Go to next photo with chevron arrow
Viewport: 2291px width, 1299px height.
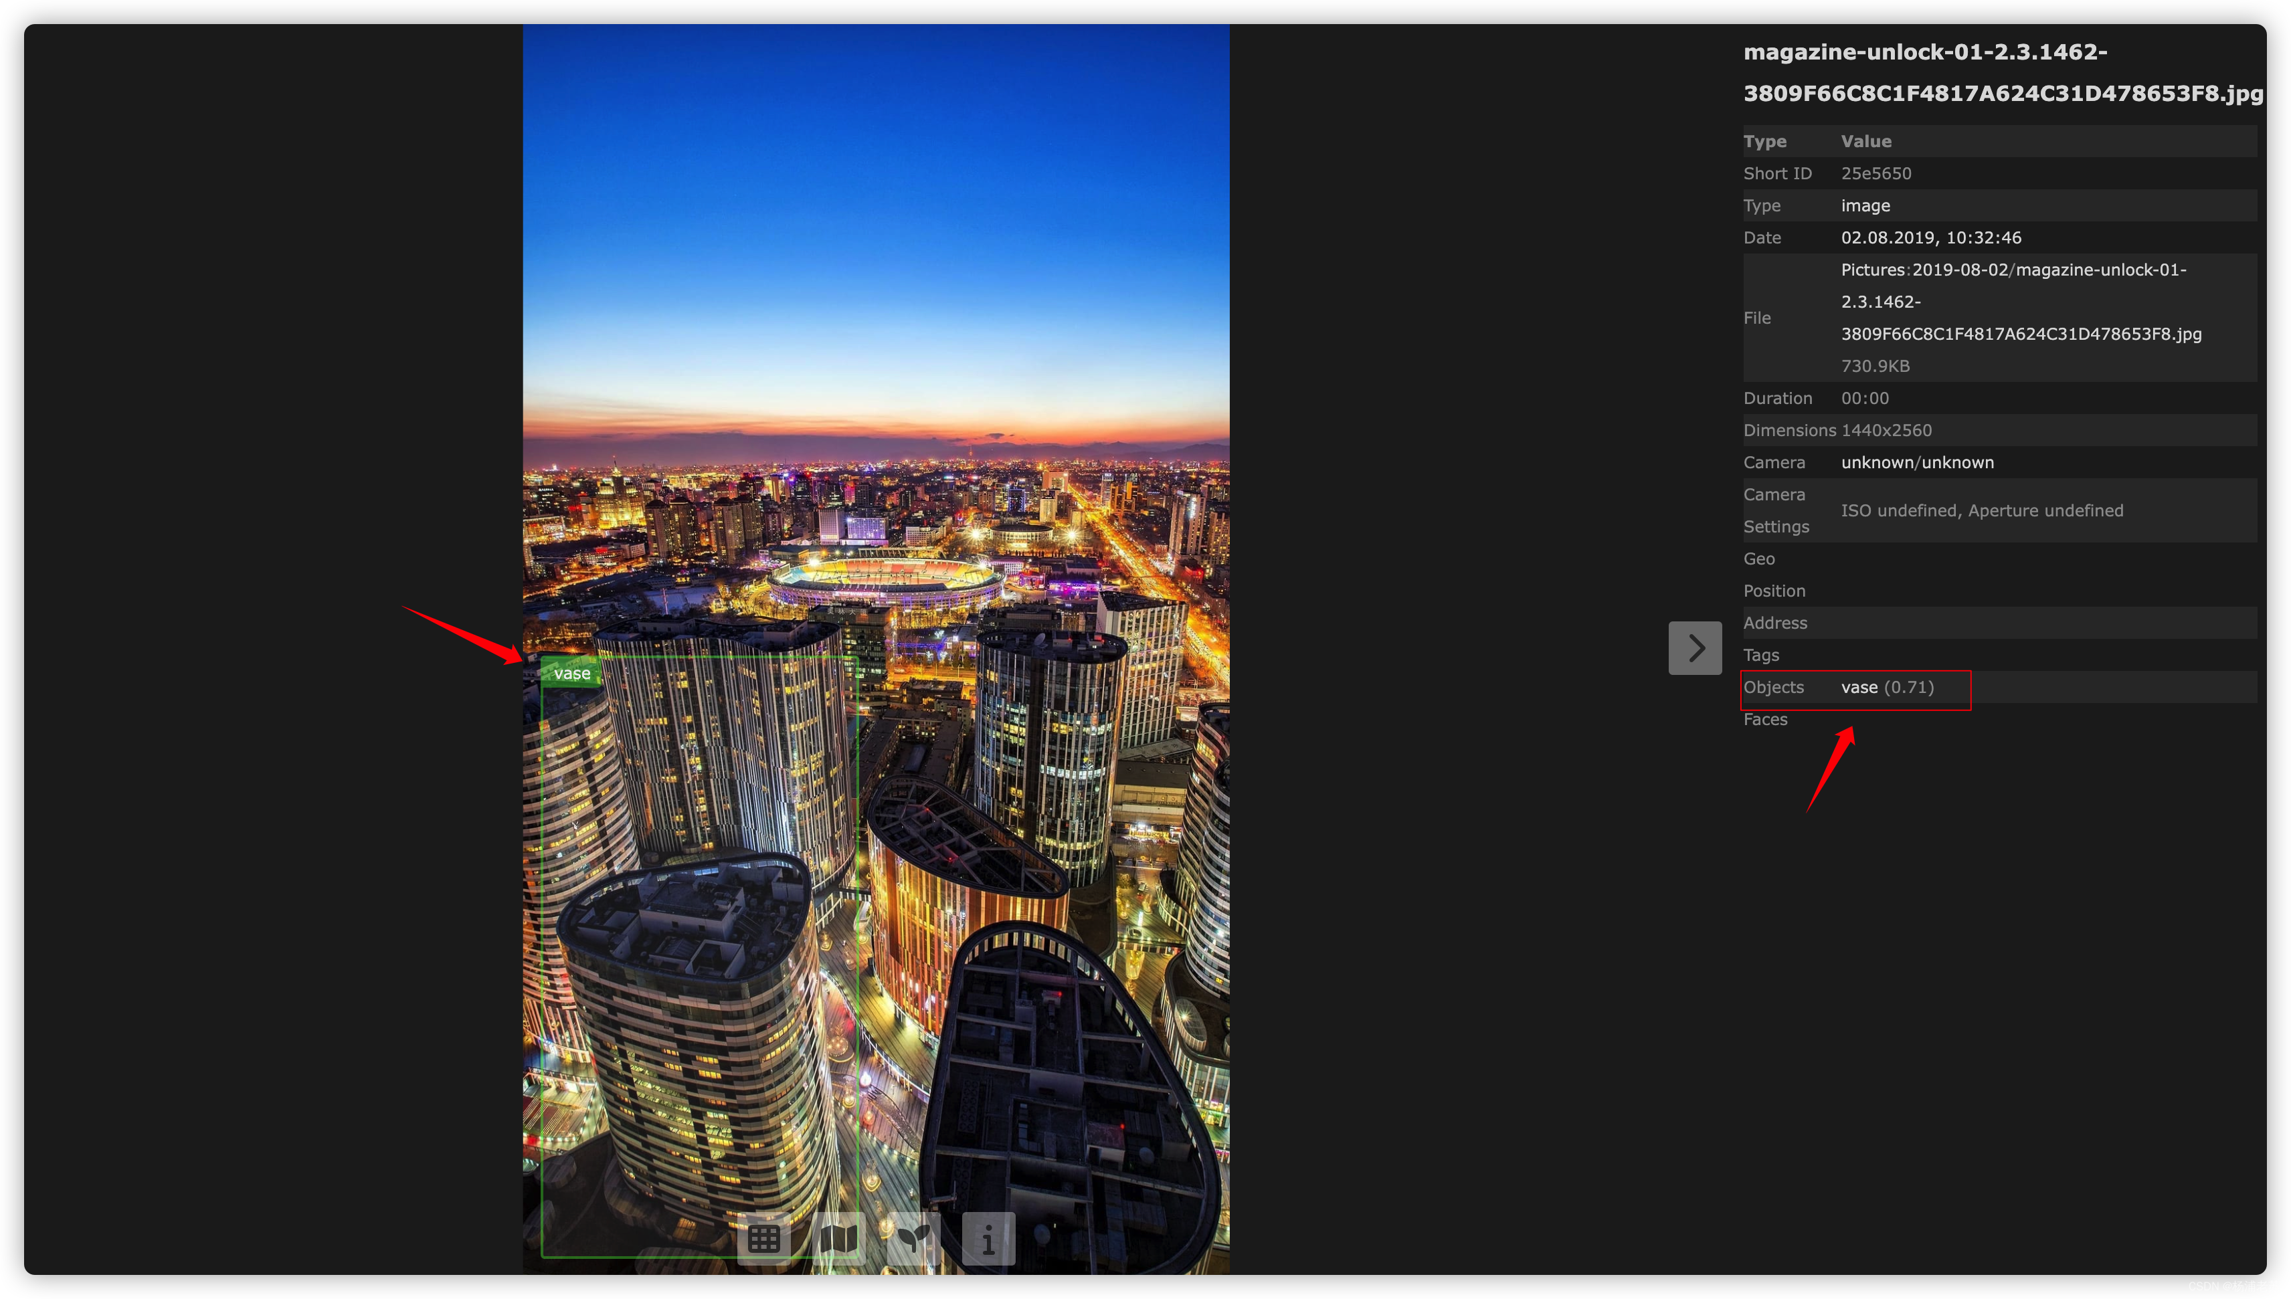pos(1695,647)
